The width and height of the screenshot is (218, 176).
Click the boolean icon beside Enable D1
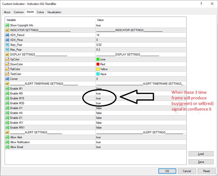(7, 118)
